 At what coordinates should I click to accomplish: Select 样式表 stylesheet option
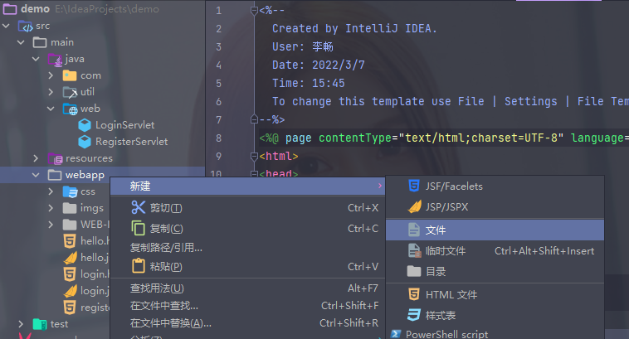tap(495, 315)
